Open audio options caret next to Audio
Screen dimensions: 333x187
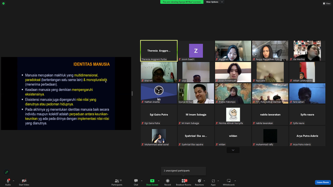[x=14, y=181]
